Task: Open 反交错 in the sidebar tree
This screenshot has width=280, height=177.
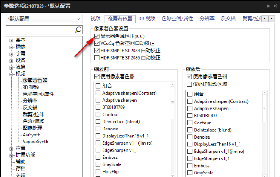Action: click(30, 107)
